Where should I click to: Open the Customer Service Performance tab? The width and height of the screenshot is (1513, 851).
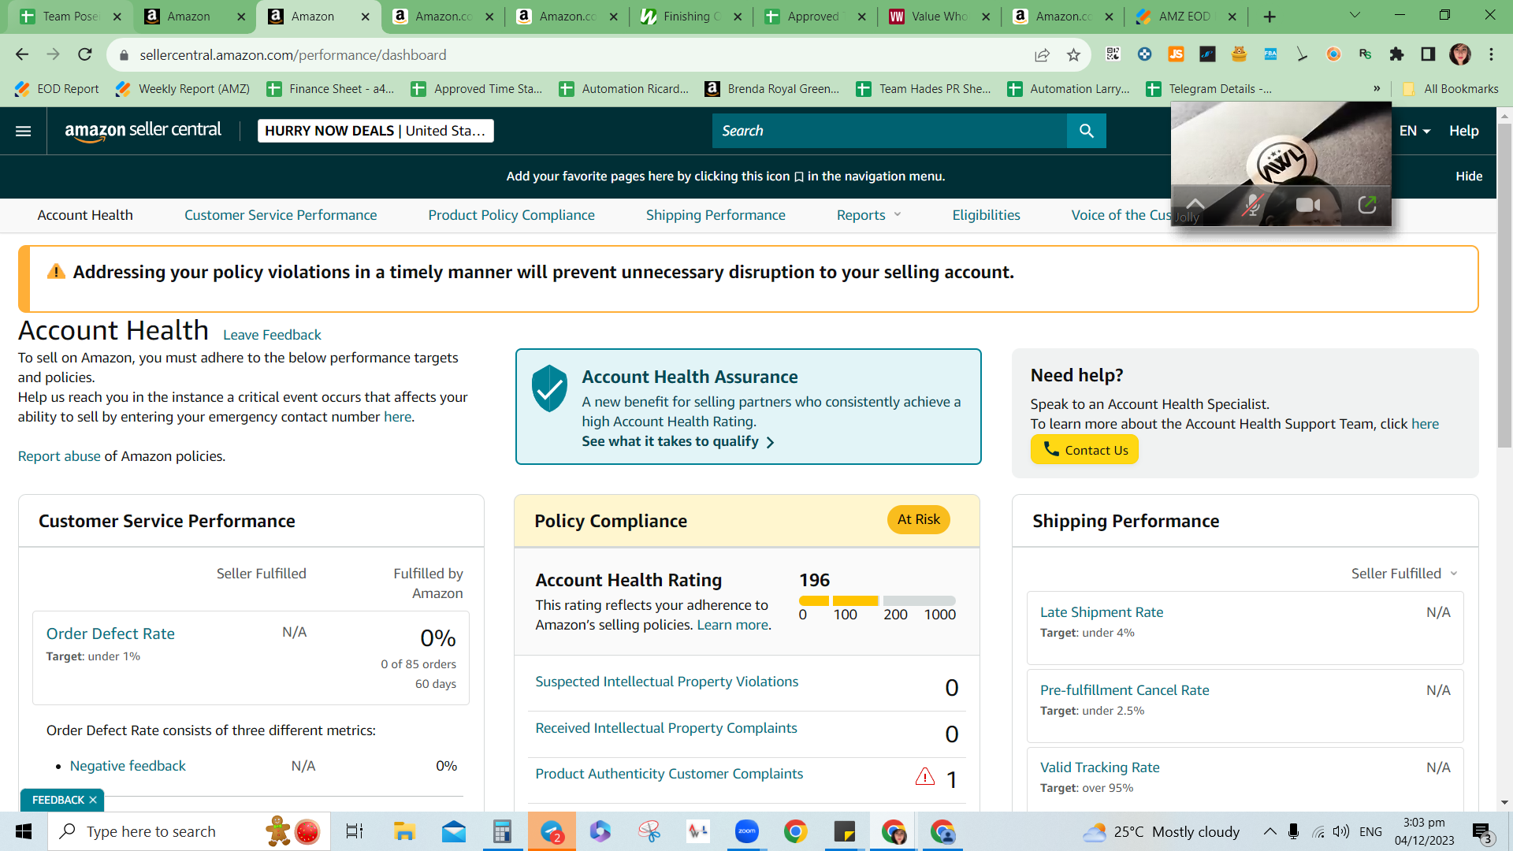coord(281,215)
